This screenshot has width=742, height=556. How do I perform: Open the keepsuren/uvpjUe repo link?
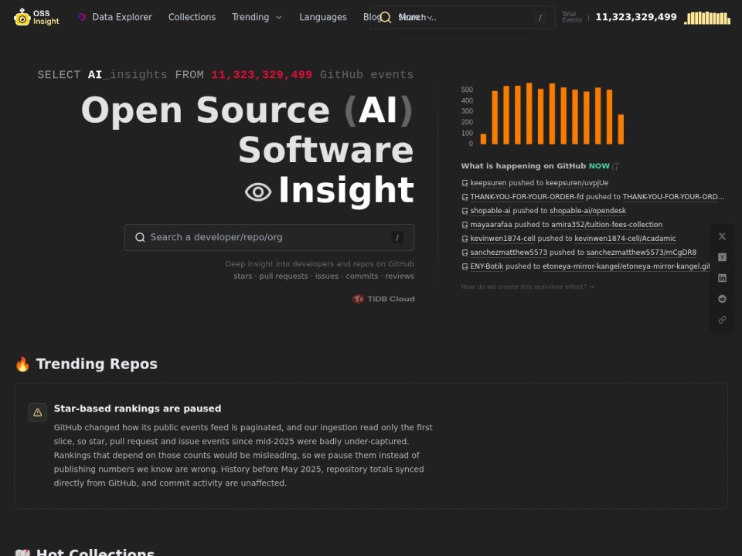click(x=577, y=183)
